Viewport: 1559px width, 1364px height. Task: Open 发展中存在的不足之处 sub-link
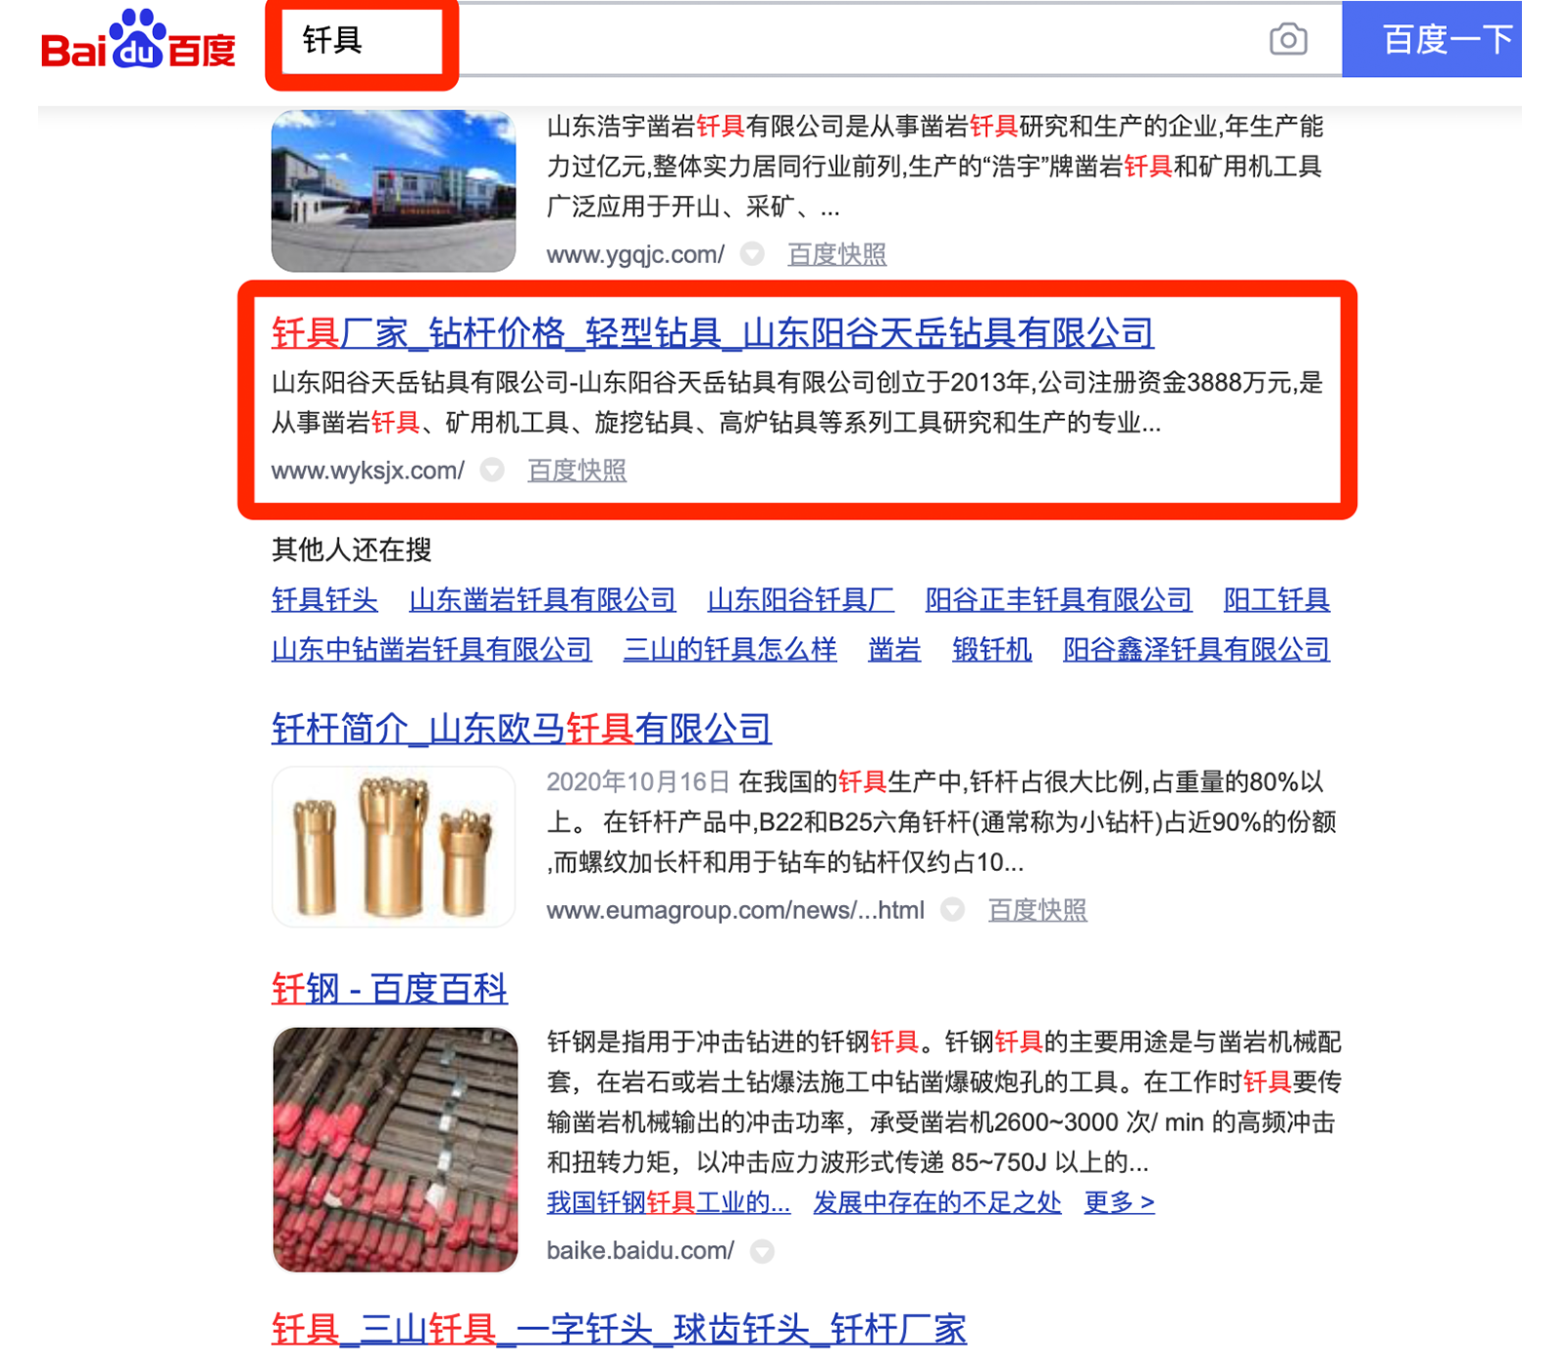tap(937, 1202)
